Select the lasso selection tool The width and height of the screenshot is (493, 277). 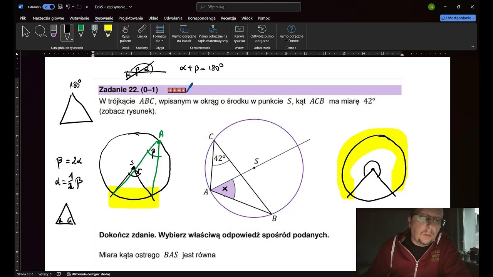pyautogui.click(x=40, y=32)
